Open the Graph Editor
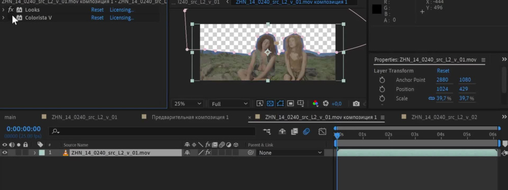 (x=322, y=131)
